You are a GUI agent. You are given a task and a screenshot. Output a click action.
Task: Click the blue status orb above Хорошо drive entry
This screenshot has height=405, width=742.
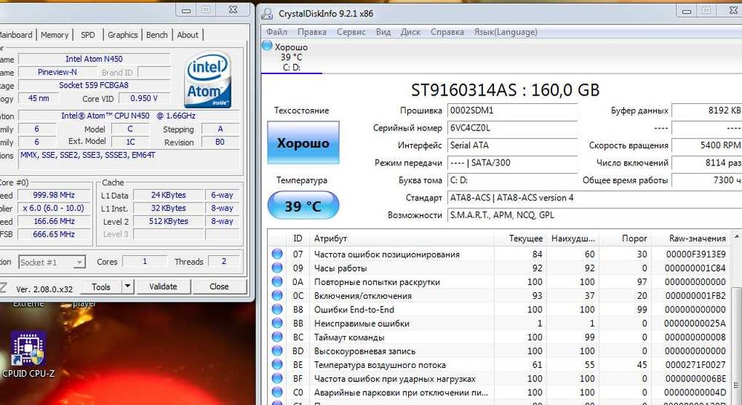[267, 46]
